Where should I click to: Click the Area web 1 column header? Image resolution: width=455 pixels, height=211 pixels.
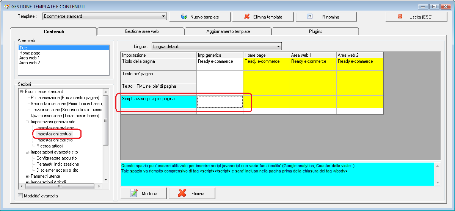[313, 55]
